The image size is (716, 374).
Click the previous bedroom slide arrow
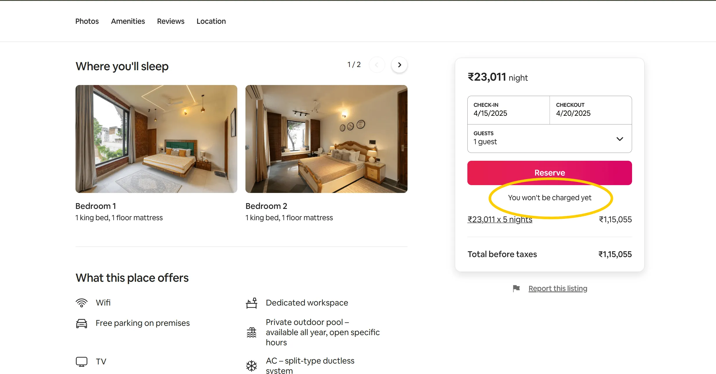pos(377,65)
